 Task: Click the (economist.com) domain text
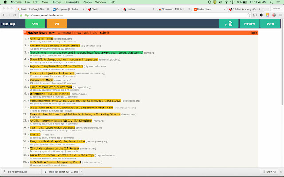(63, 39)
